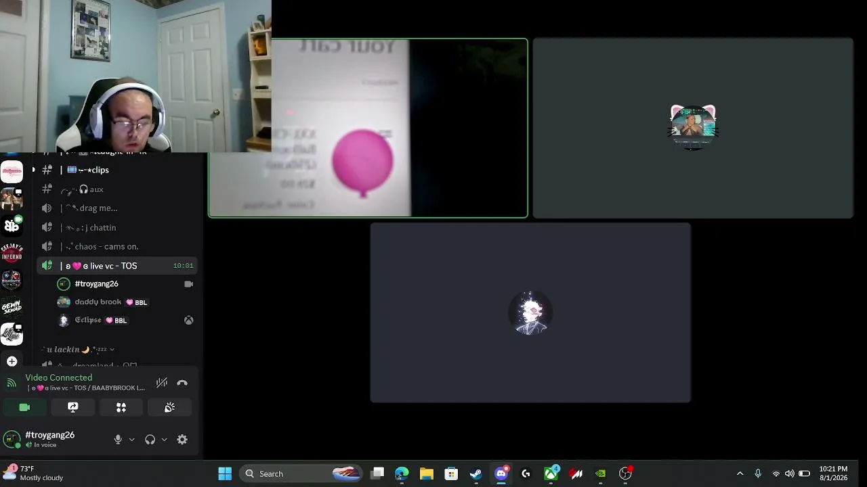Expand the arrow beside the clips channel

click(x=33, y=170)
